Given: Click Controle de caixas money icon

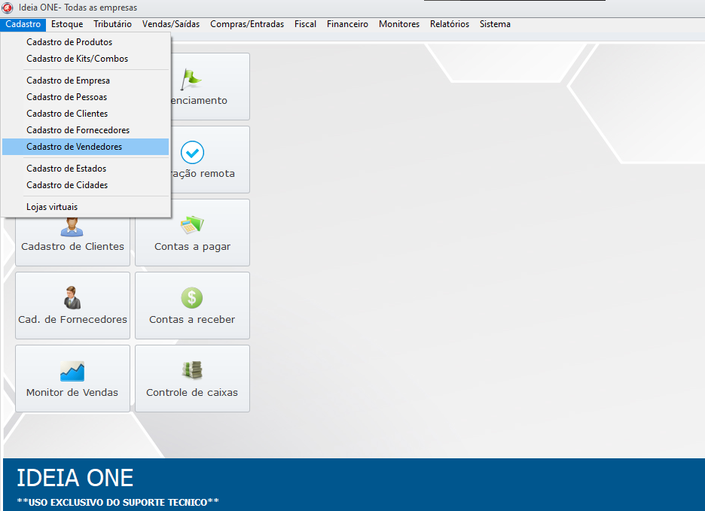Looking at the screenshot, I should coord(192,370).
